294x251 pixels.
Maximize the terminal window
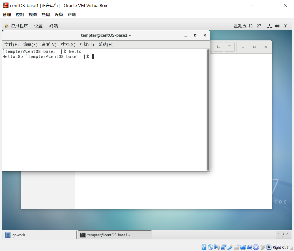click(x=195, y=35)
